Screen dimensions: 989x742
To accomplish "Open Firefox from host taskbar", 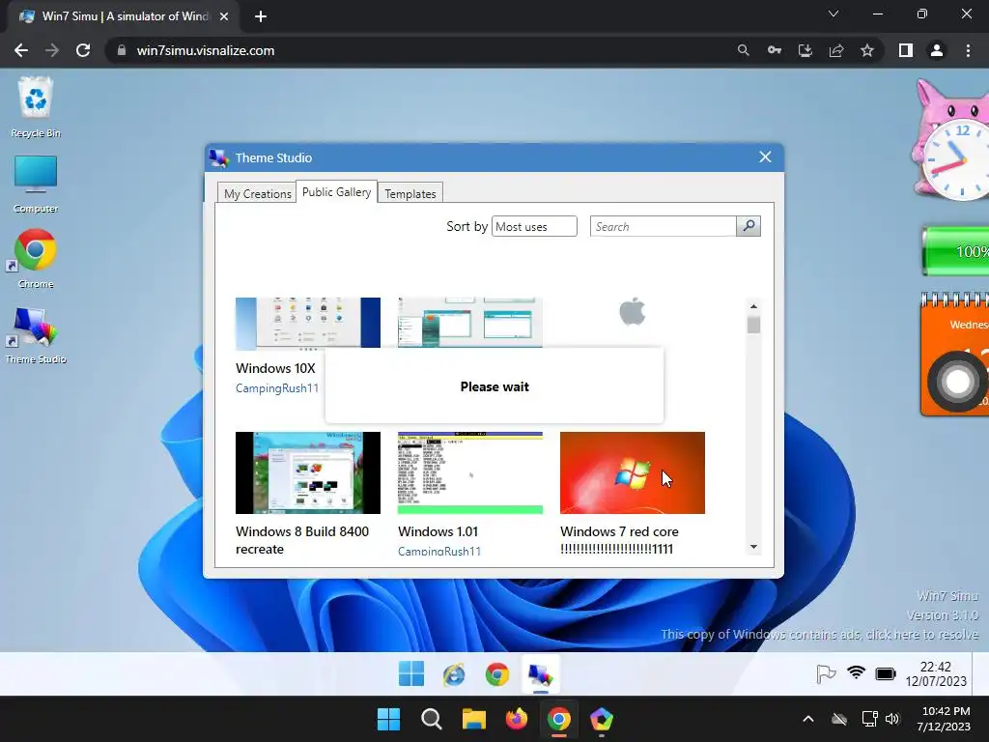I will point(517,719).
